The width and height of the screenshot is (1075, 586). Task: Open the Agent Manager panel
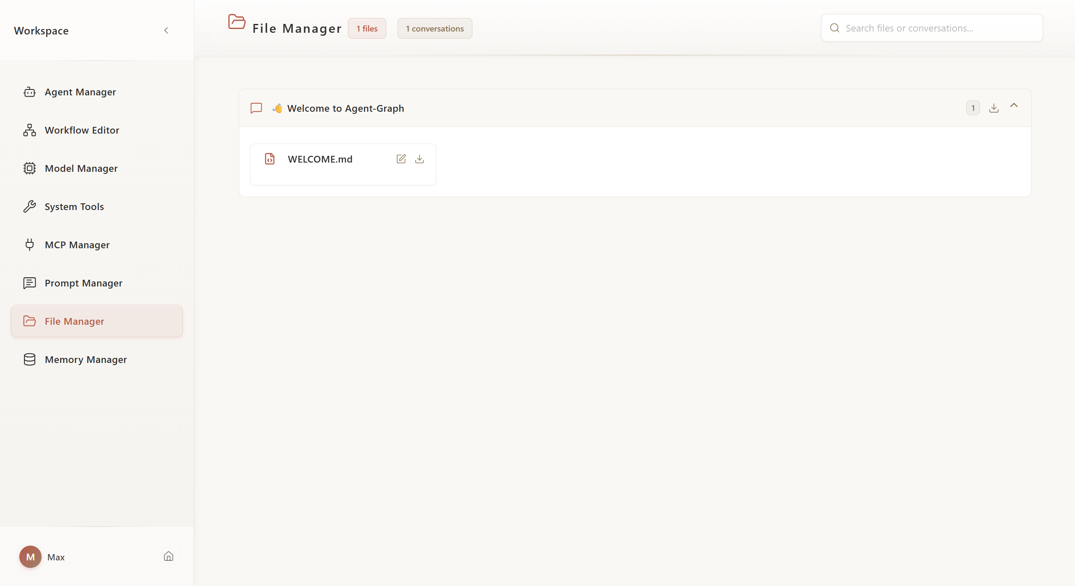[x=79, y=92]
